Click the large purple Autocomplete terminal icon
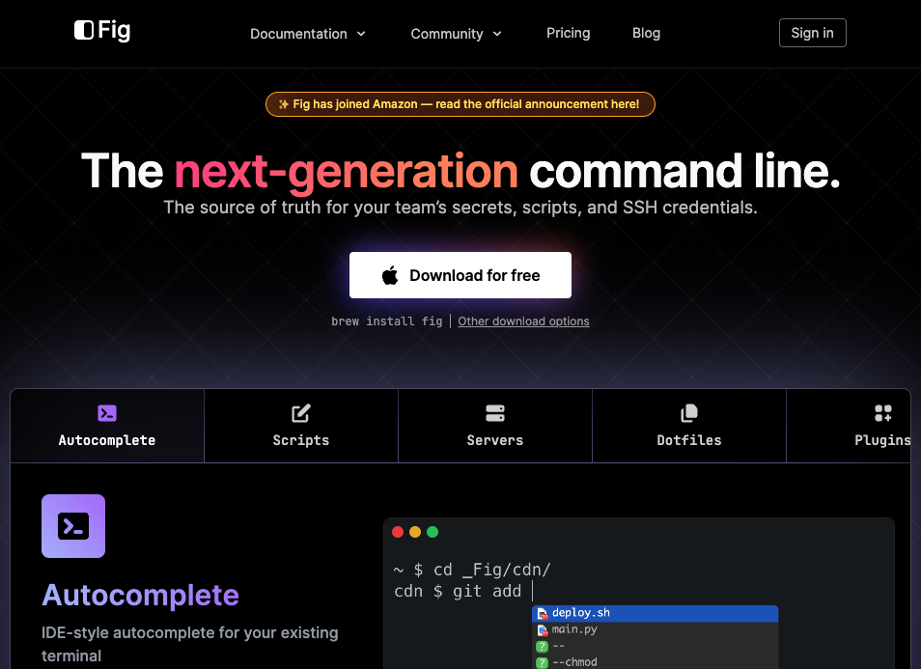The image size is (921, 669). click(x=73, y=526)
